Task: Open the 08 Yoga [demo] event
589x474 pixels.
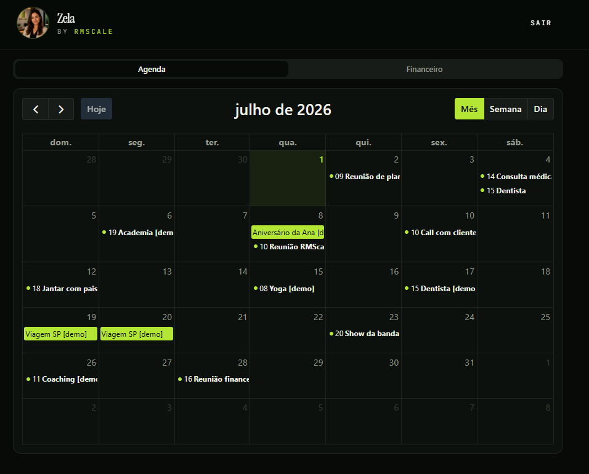Action: (288, 289)
